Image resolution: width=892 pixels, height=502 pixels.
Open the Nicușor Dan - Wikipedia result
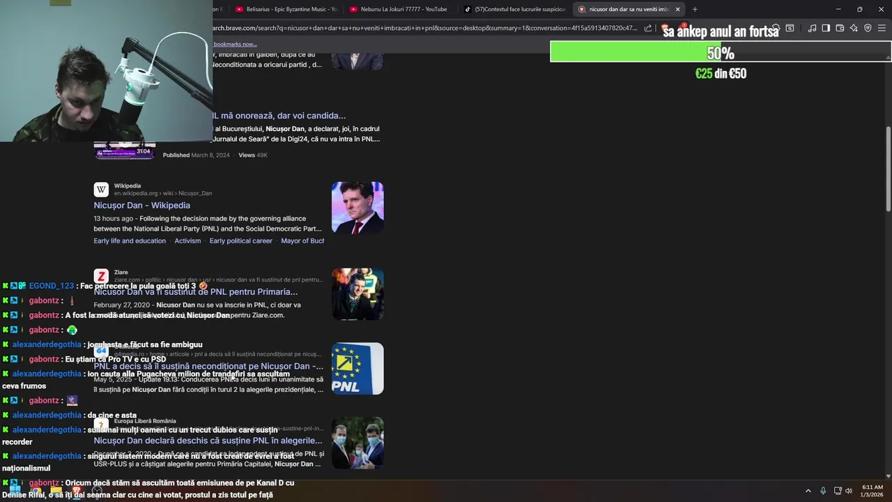click(x=142, y=205)
